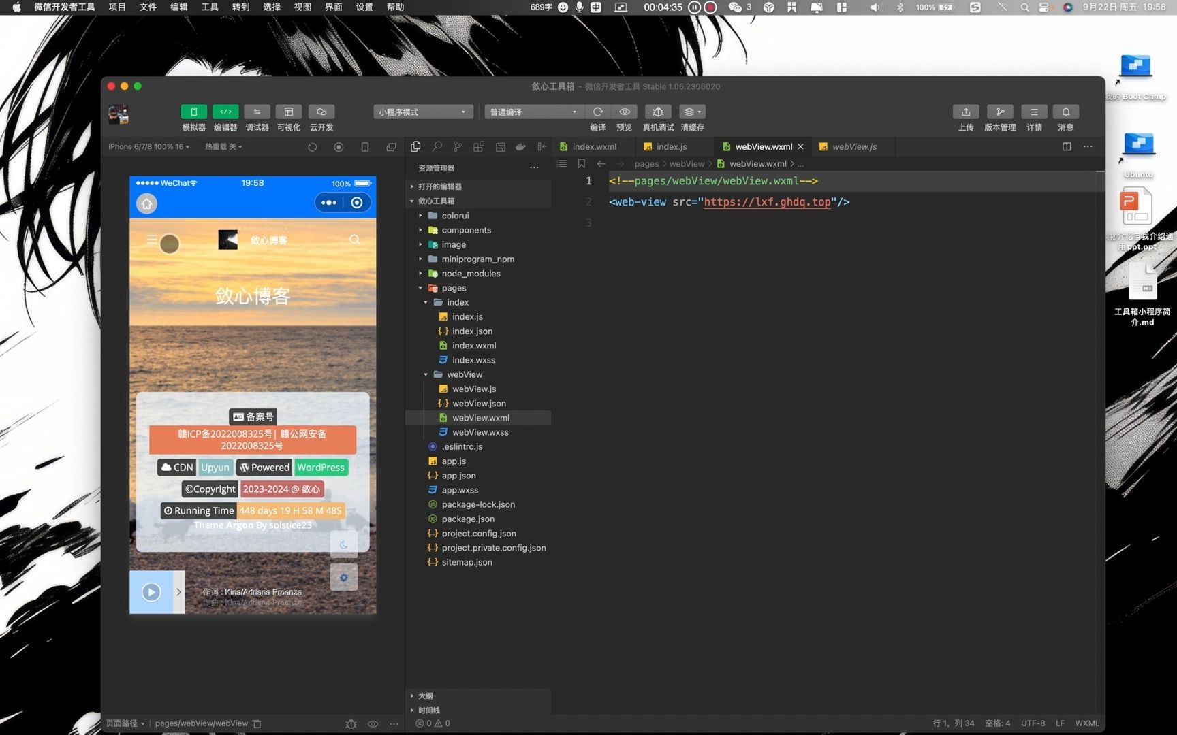The image size is (1177, 735).
Task: Close the webView.wxml tab
Action: click(x=801, y=146)
